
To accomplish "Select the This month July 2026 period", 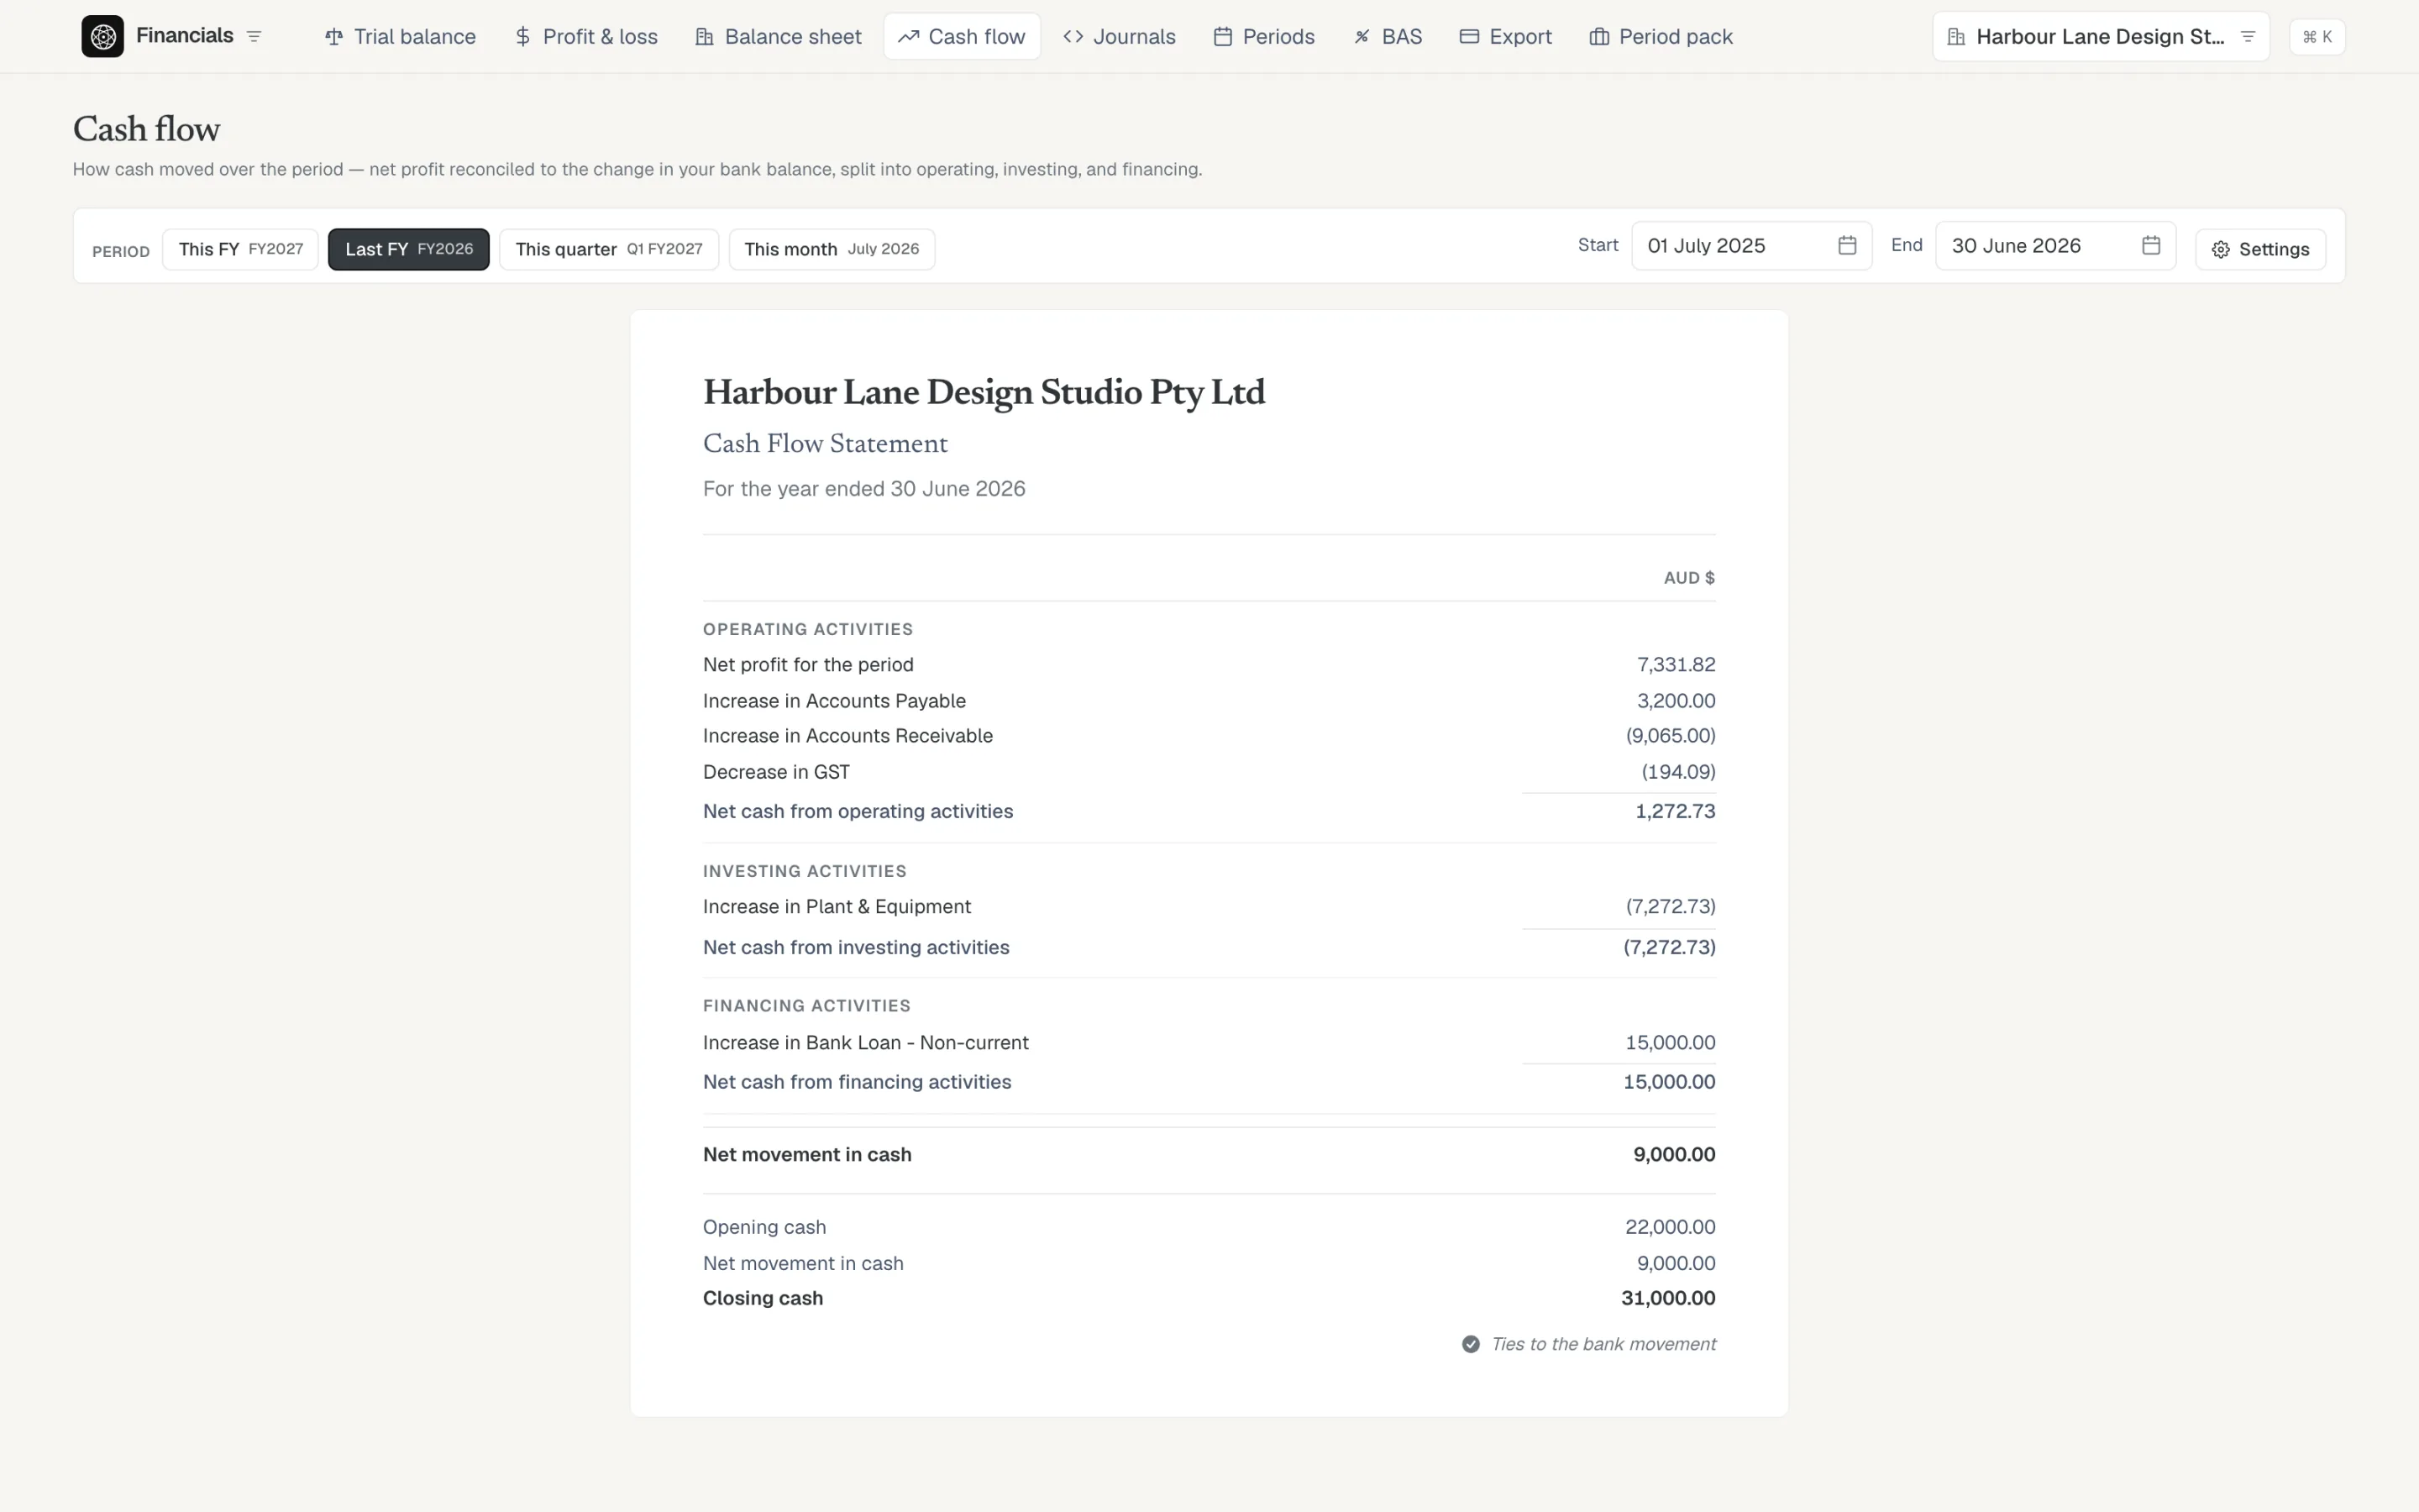I will (832, 249).
